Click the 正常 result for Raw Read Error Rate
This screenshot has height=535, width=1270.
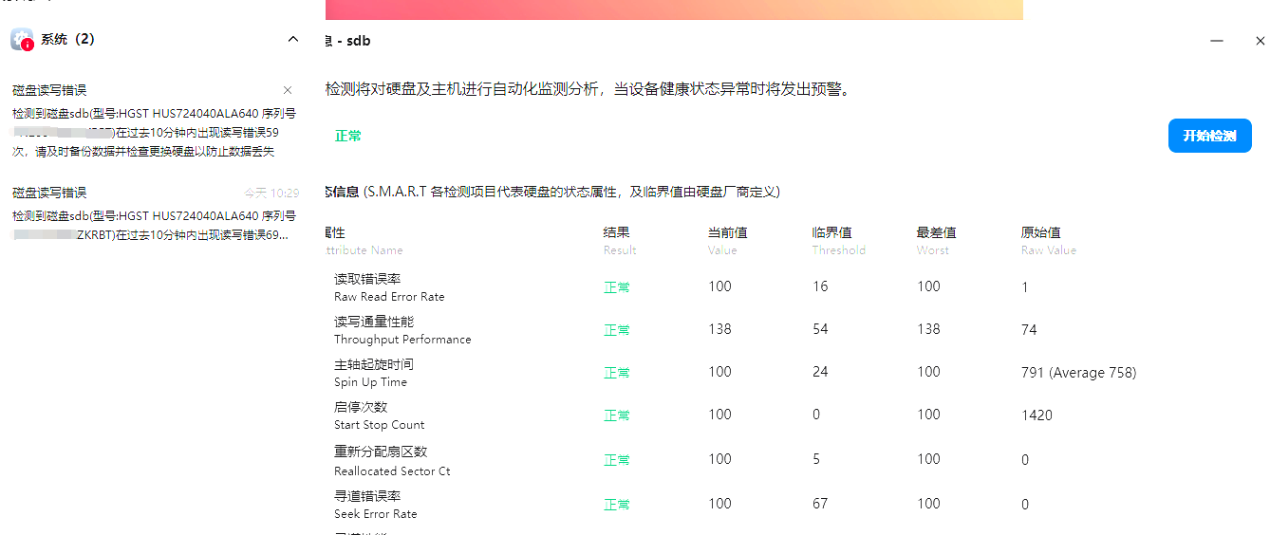tap(617, 287)
